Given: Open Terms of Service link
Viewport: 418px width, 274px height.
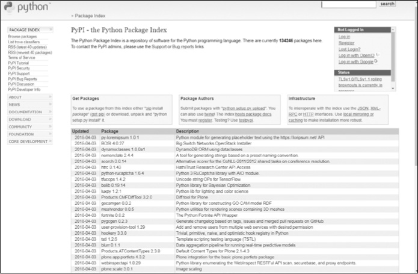Looking at the screenshot, I should pos(21,58).
